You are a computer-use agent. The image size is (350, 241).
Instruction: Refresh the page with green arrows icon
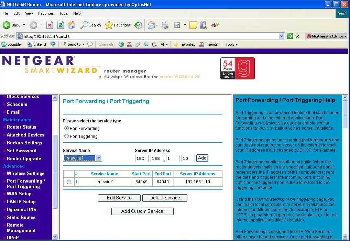[61, 25]
